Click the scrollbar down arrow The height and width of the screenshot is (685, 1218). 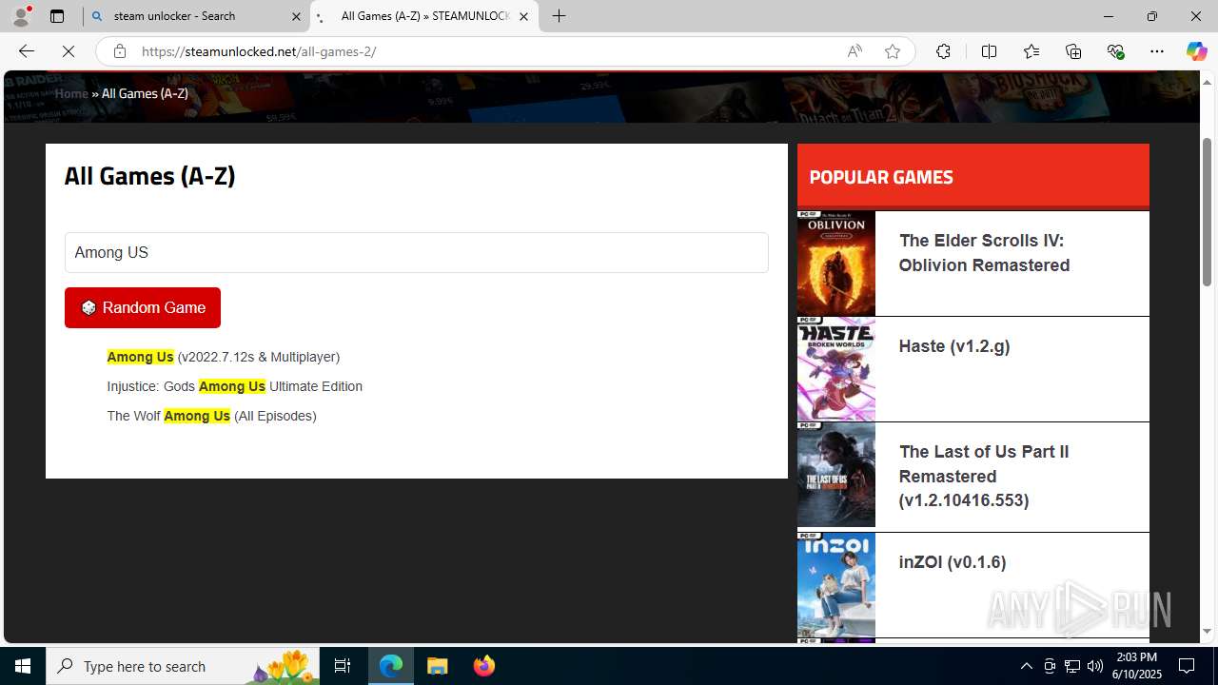coord(1208,632)
